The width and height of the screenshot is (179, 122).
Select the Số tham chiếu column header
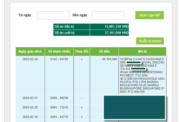(59, 52)
